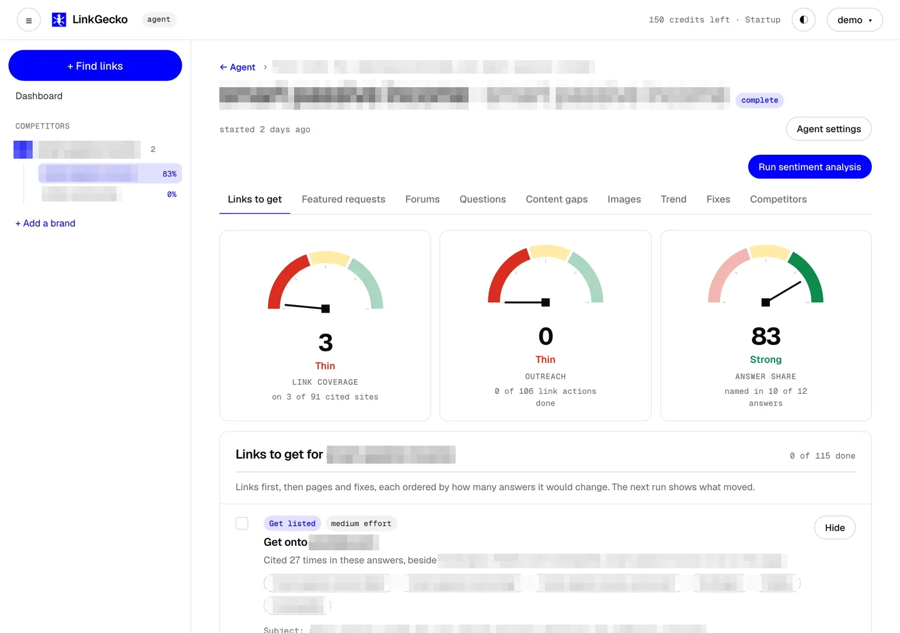Click '150 credits left · Startup' text
900x633 pixels.
(714, 20)
